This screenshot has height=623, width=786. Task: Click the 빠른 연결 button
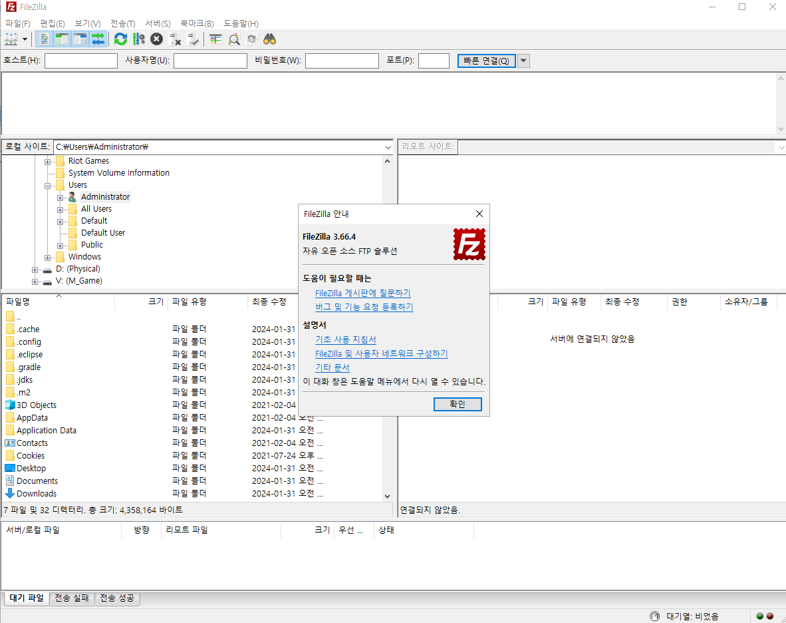pos(486,61)
